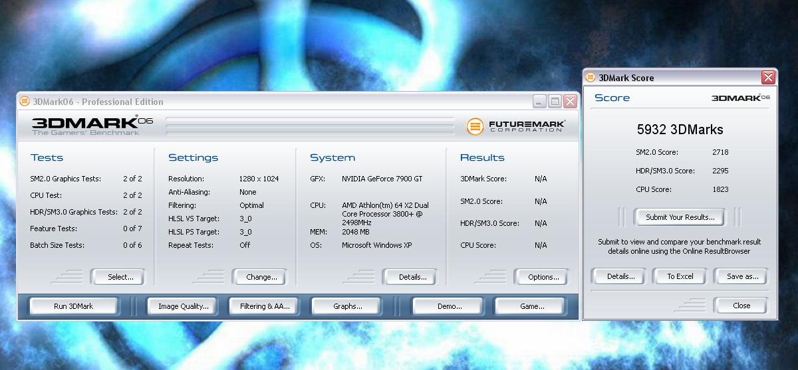Click the 5932 3DMarks score text
The image size is (798, 370).
point(680,130)
